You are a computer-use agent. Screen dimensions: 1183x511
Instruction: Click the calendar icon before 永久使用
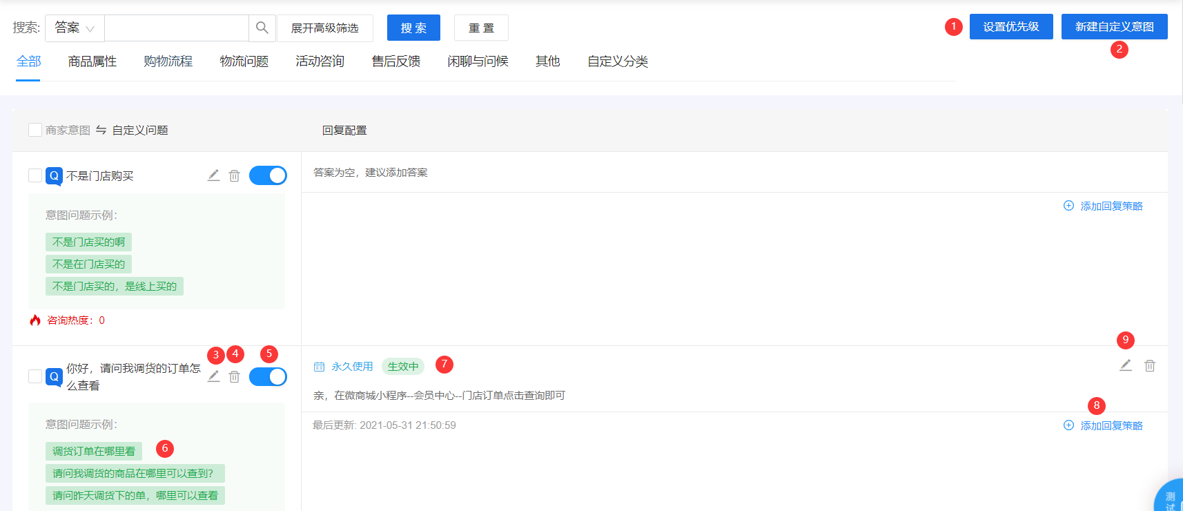[x=319, y=367]
